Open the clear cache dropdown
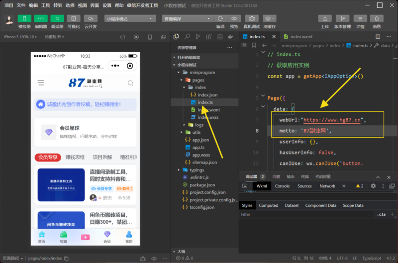The width and height of the screenshot is (398, 263). (269, 18)
